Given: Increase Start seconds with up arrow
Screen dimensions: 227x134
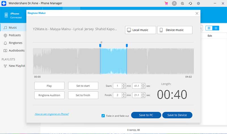Looking at the screenshot, I should pyautogui.click(x=143, y=84).
